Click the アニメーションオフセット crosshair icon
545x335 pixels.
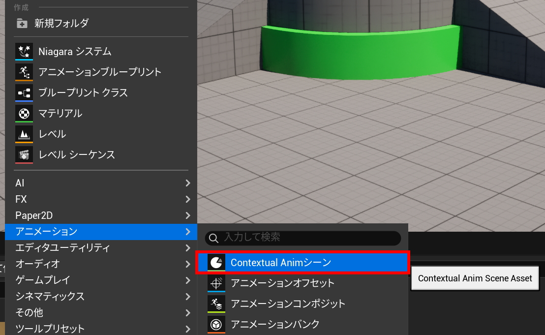coord(216,283)
